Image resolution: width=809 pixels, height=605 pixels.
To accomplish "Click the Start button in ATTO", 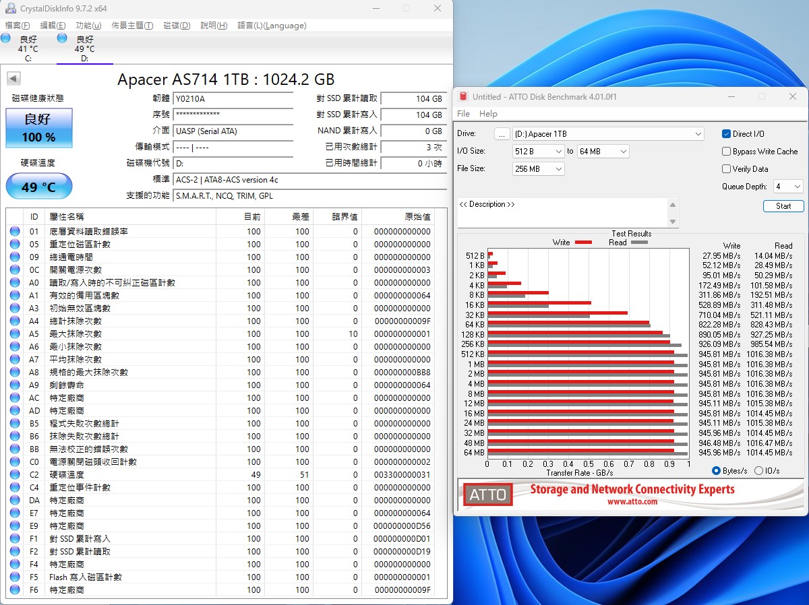I will coord(783,206).
